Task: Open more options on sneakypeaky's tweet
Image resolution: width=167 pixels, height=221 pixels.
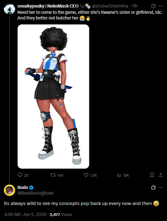Action: 161,6
